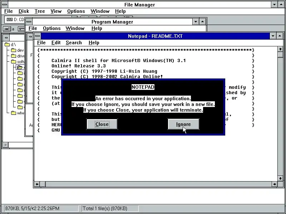Click 'Copyright (C) 1998-2002 Calmira Online!' line

point(107,76)
